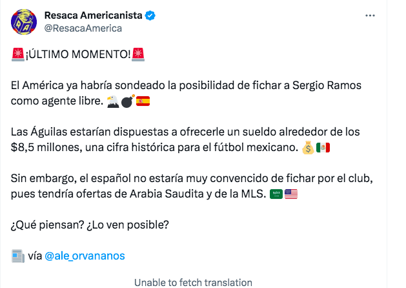Click the Mexico flag emoji
The width and height of the screenshot is (406, 288).
(323, 149)
